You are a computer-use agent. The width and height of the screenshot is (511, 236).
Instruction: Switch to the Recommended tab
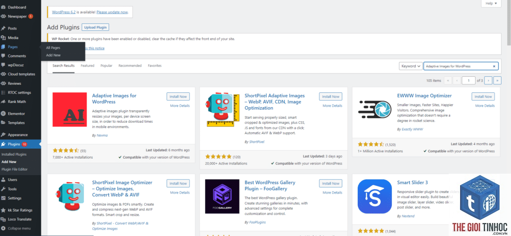pyautogui.click(x=130, y=65)
